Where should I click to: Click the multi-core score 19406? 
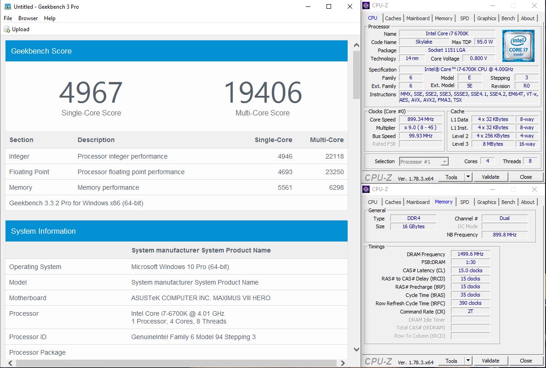pos(263,93)
